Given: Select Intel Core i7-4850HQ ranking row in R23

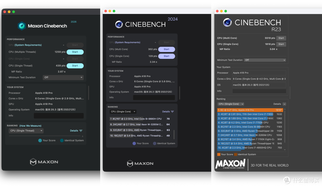Looking at the screenshot, I should coord(250,148).
